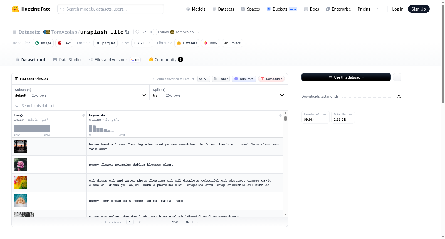Open the bunny rabbit image thumbnail
This screenshot has width=445, height=239.
pyautogui.click(x=21, y=201)
